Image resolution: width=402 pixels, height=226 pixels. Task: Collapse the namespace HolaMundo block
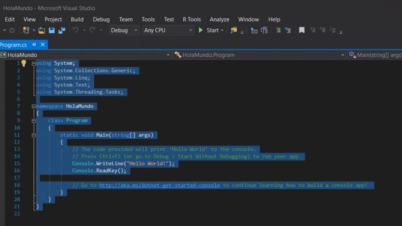pyautogui.click(x=33, y=106)
